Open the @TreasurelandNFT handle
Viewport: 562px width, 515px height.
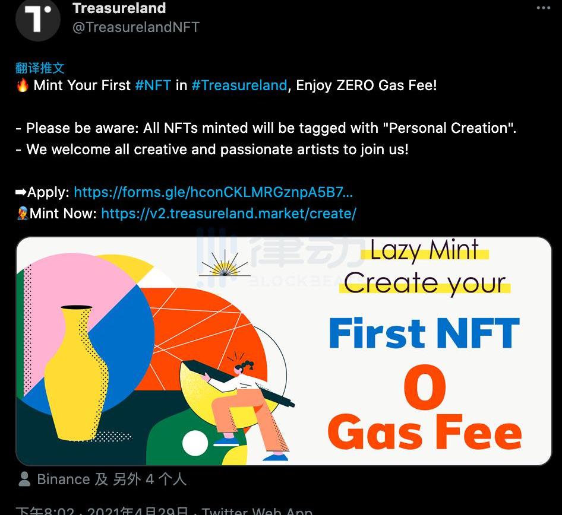point(135,27)
